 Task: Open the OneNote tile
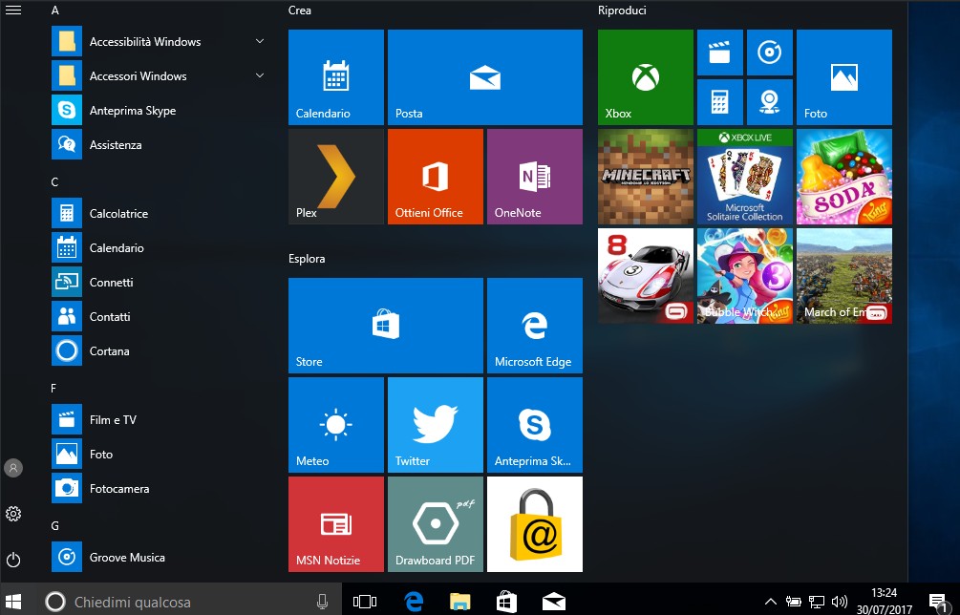(535, 177)
